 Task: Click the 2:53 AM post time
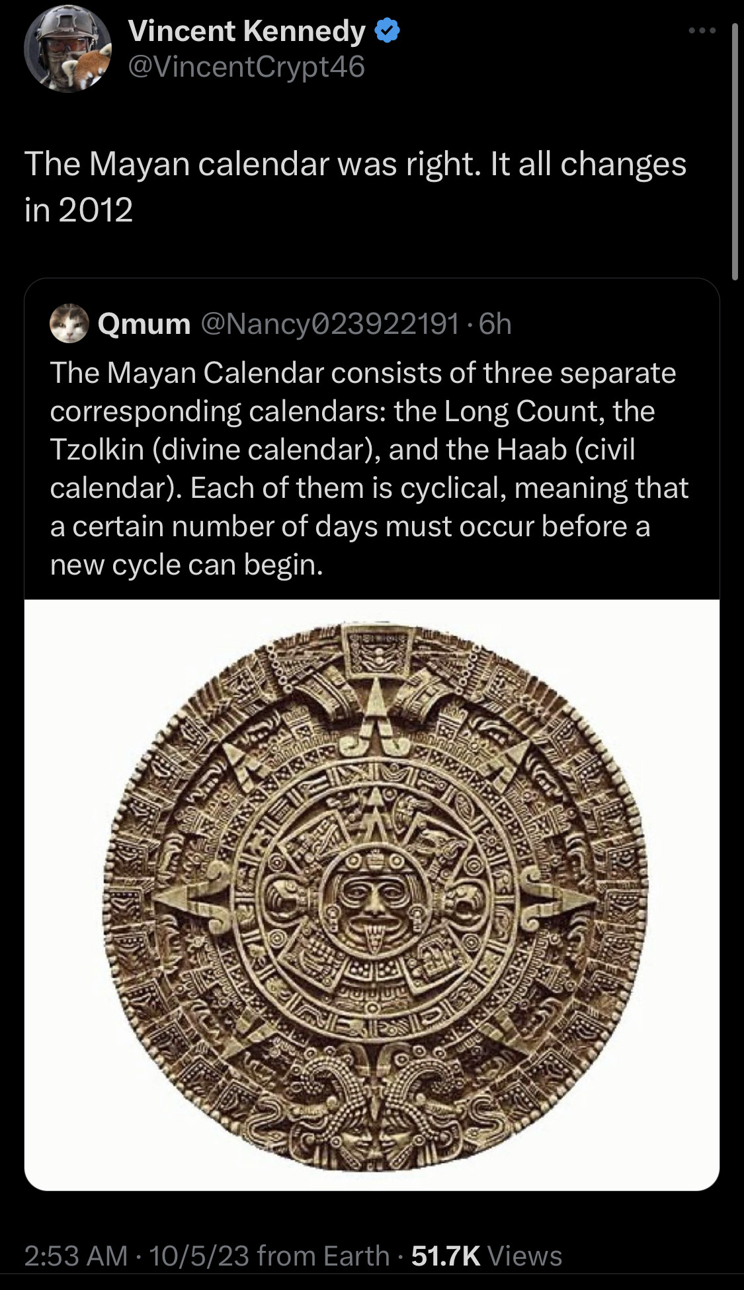coord(75,1256)
